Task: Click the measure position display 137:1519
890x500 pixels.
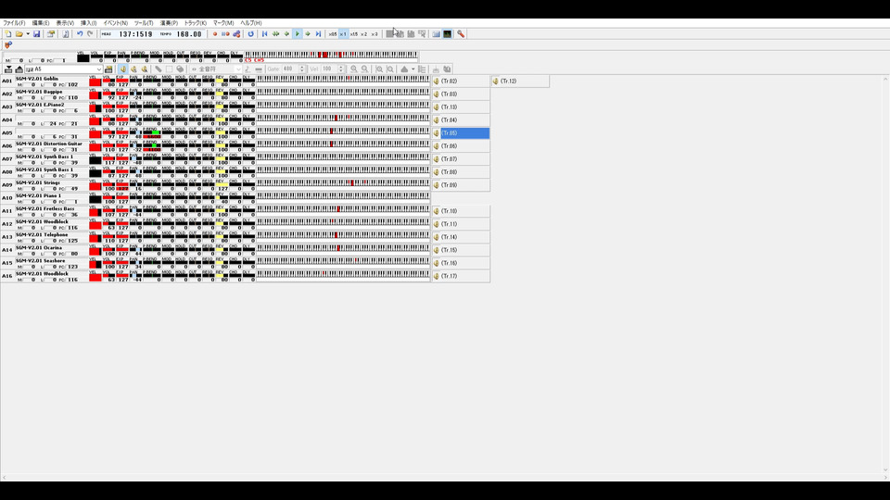Action: (x=135, y=34)
